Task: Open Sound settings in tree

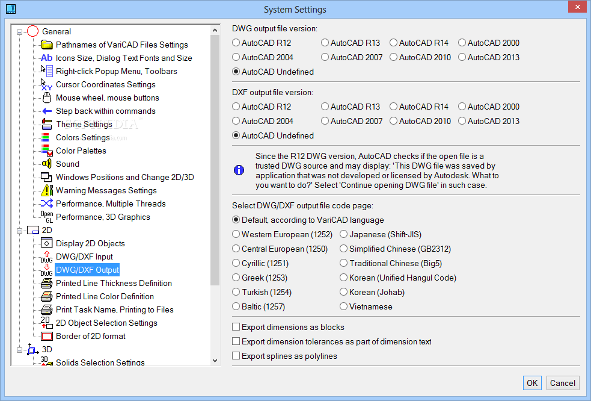Action: click(x=67, y=164)
